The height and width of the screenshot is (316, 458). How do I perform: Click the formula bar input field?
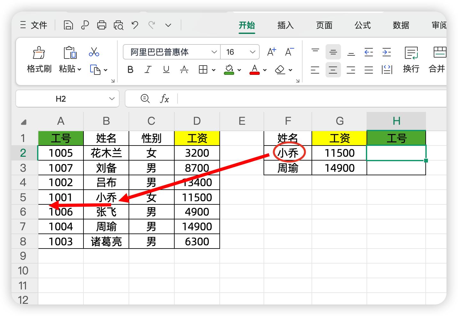pyautogui.click(x=312, y=99)
